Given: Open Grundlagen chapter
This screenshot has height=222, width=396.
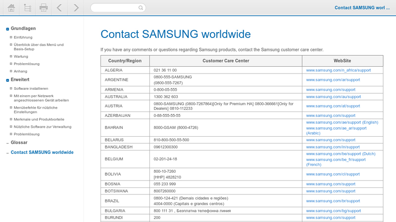Looking at the screenshot, I should click(23, 29).
